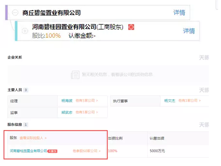
Task: View 他参股60家公司 link
Action: click(x=87, y=151)
